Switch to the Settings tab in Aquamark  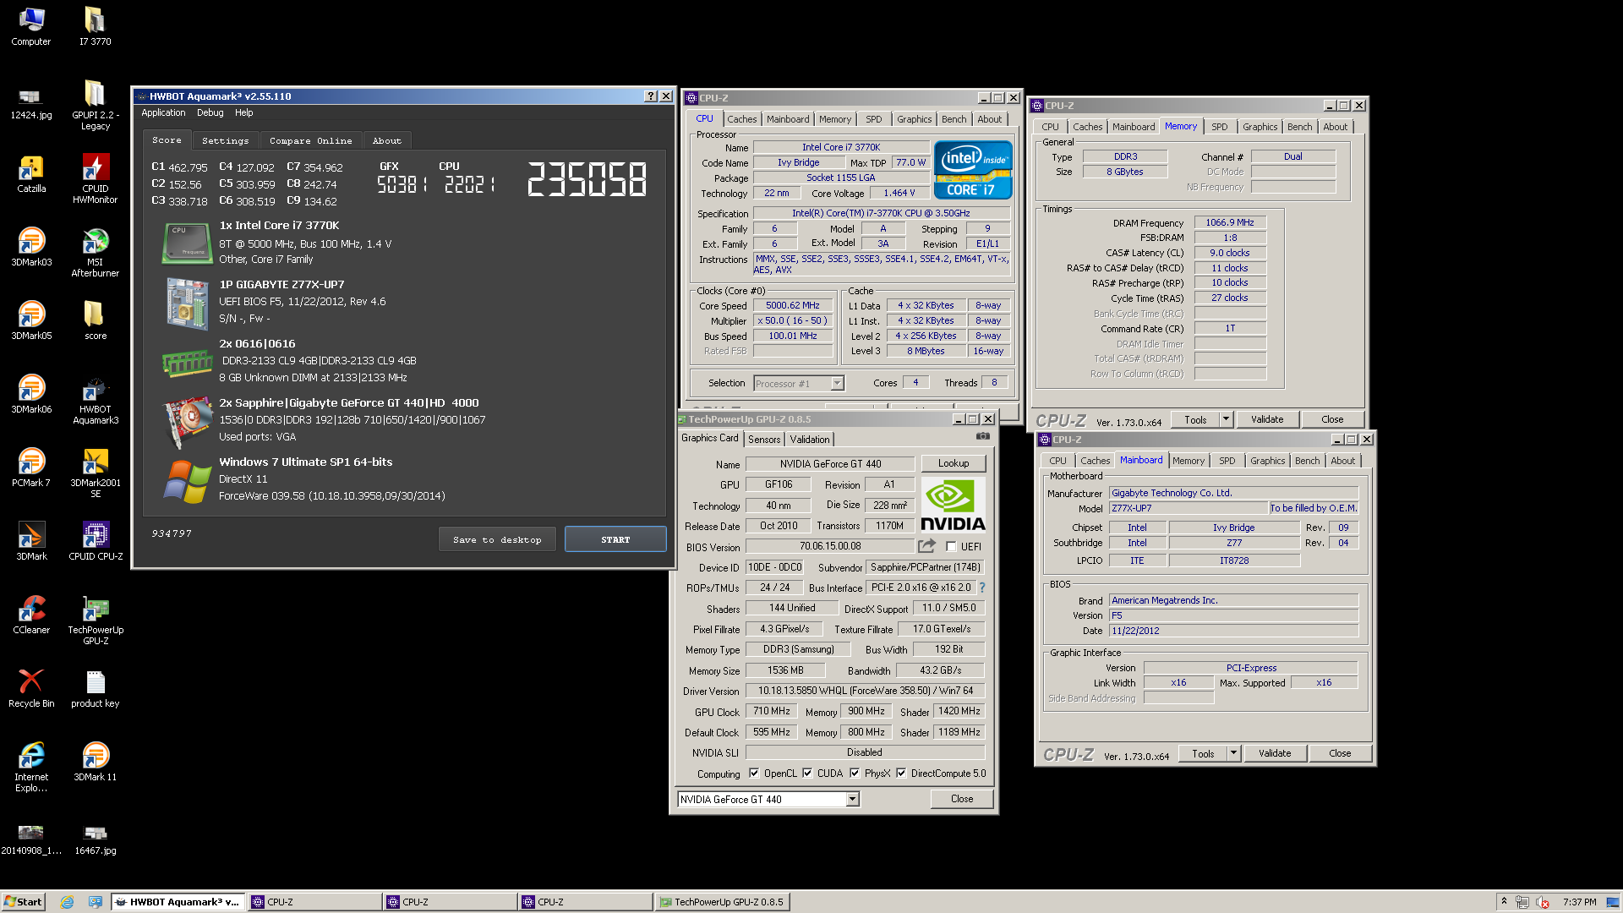pos(225,140)
